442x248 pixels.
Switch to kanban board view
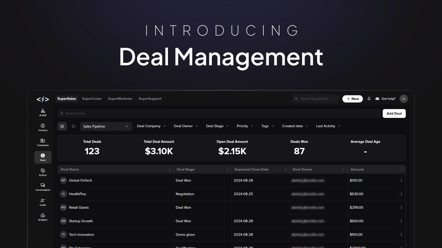pos(73,126)
